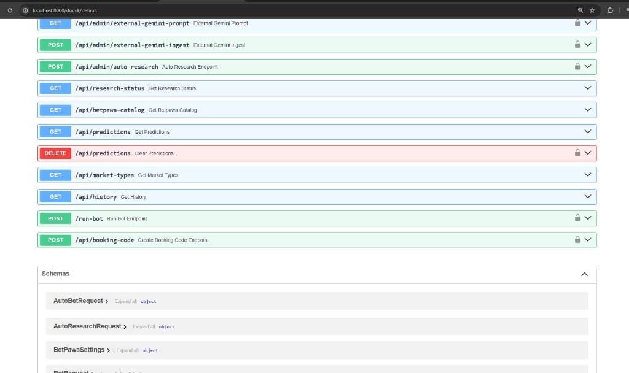Image resolution: width=629 pixels, height=373 pixels.
Task: Reload the page with browser refresh icon
Action: coord(10,10)
